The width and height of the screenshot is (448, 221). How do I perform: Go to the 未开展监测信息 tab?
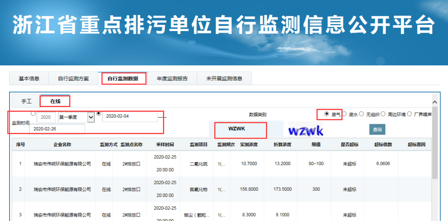click(x=224, y=79)
